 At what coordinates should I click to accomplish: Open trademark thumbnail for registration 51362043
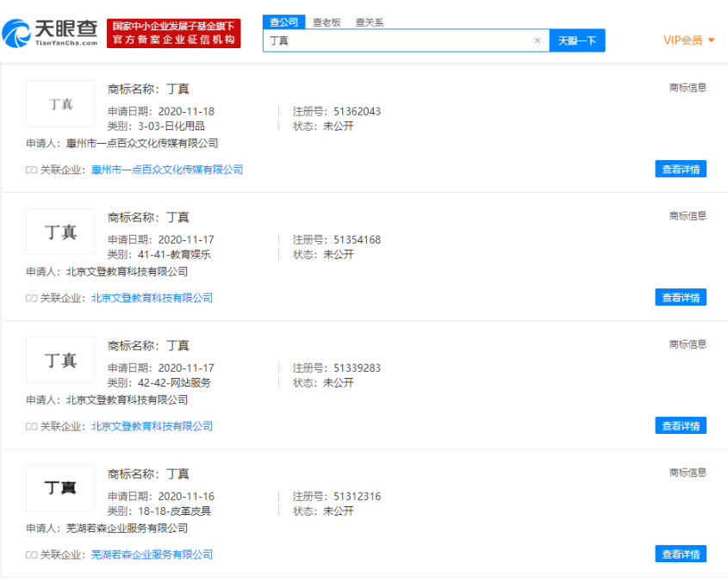coord(61,103)
